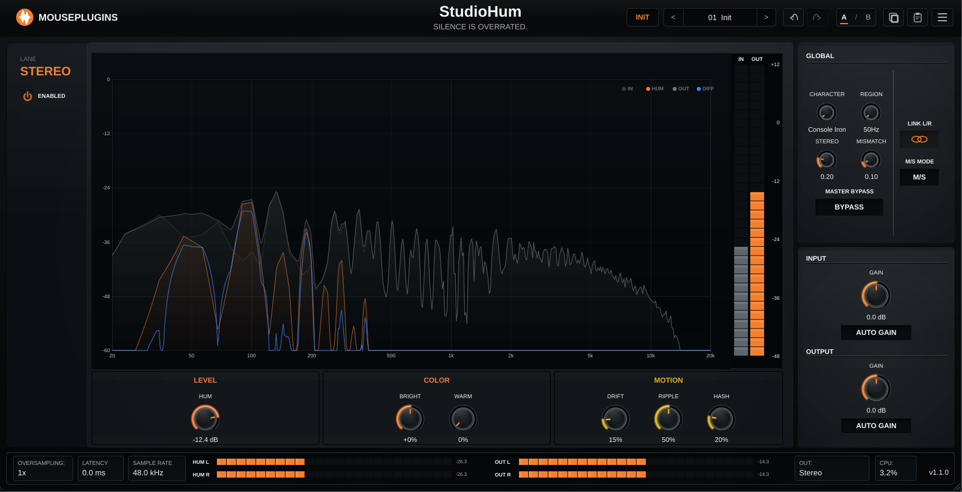962x492 pixels.
Task: Select B comparison slot
Action: pos(868,17)
